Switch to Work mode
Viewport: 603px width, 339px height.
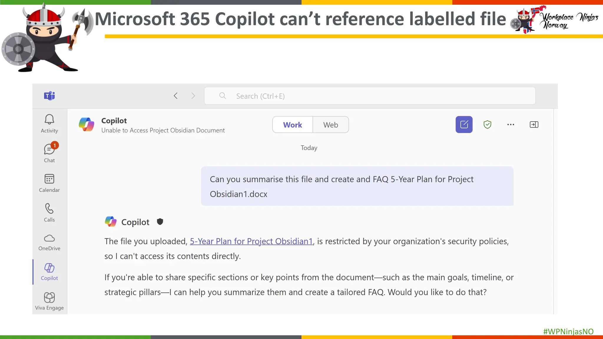(x=292, y=125)
